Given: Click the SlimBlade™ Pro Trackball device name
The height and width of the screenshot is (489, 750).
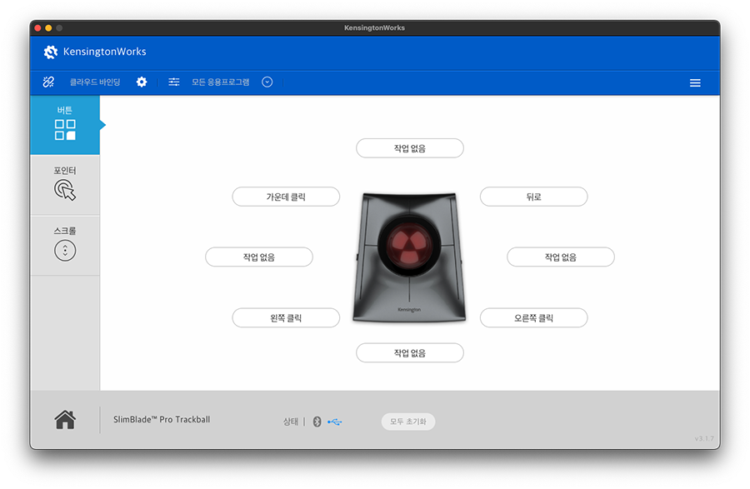Looking at the screenshot, I should pos(162,419).
